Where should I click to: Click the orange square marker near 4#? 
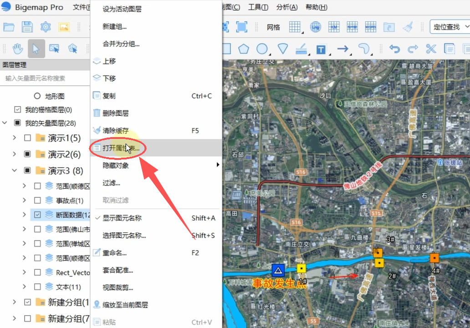pos(434,257)
